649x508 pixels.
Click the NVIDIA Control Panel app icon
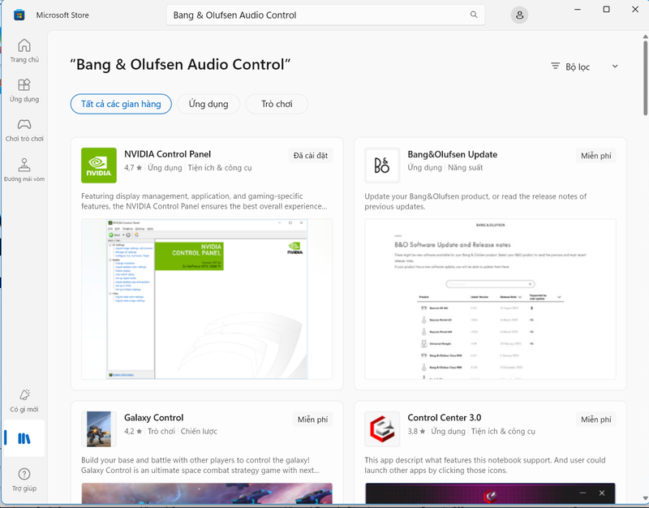tap(99, 166)
